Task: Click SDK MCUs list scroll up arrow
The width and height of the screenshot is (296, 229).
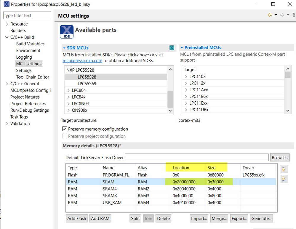Action: 170,69
